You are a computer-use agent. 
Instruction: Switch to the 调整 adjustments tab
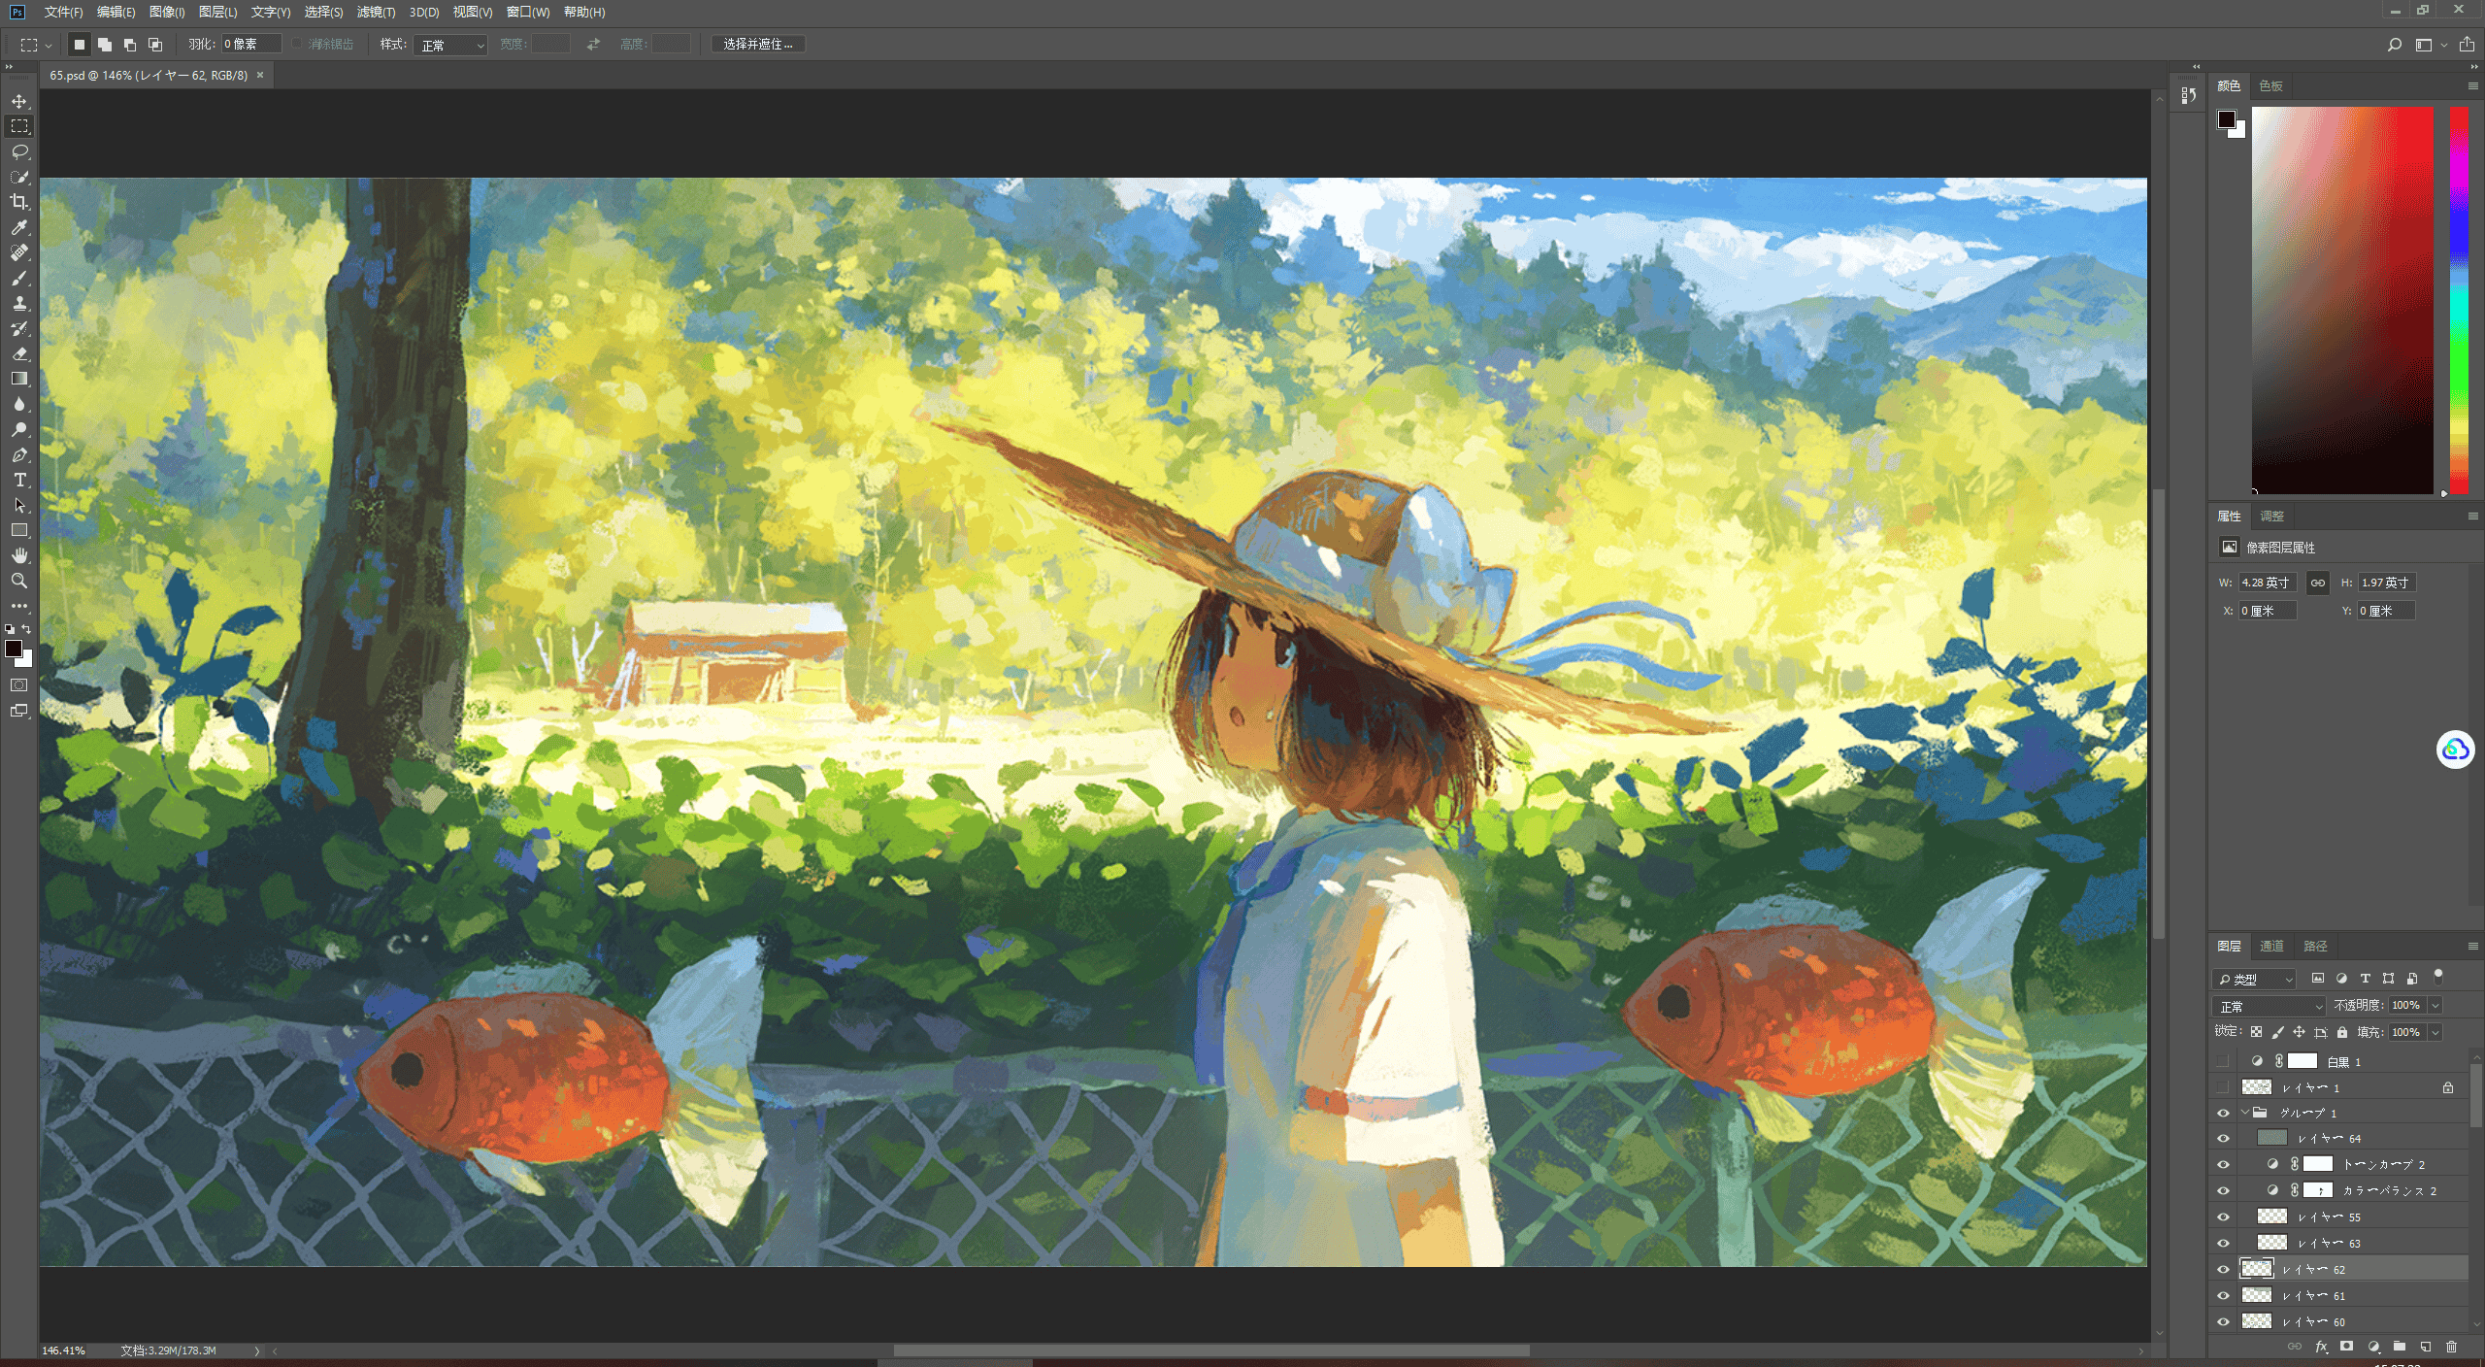pyautogui.click(x=2271, y=516)
